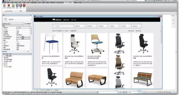The width and height of the screenshot is (179, 95).
Task: Open the 楼层平面 instance filter dropdown
Action: pos(13,24)
